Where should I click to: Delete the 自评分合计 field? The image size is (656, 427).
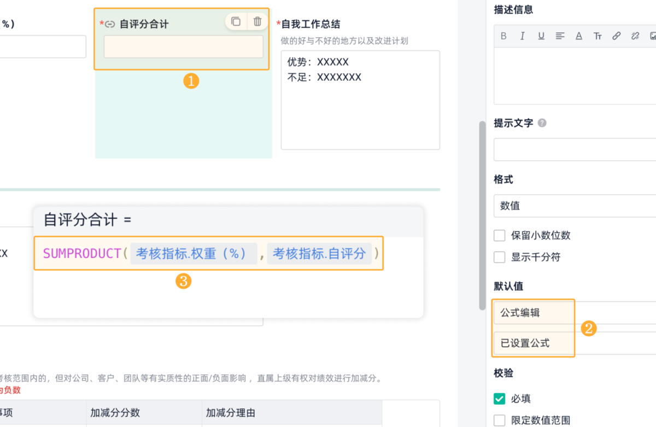(257, 22)
